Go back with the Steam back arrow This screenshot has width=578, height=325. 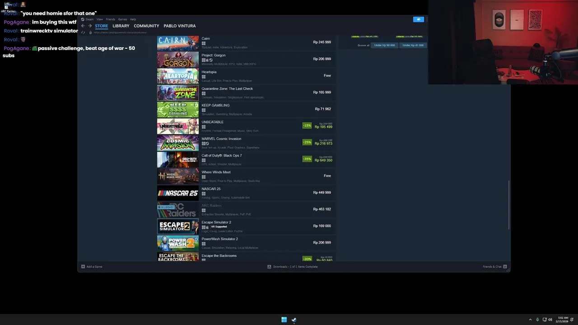tap(83, 26)
